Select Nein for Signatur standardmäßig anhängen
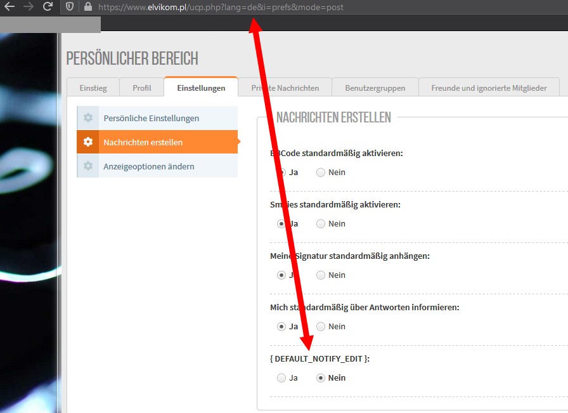This screenshot has height=413, width=568. coord(321,275)
